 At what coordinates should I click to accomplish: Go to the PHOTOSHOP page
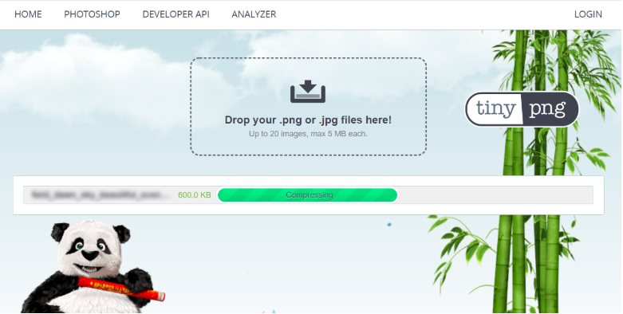click(93, 14)
